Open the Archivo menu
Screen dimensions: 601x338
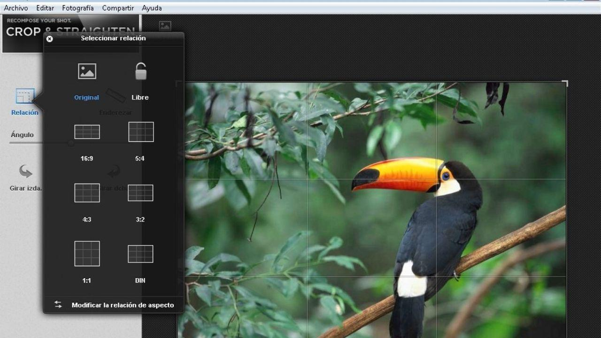click(x=16, y=8)
